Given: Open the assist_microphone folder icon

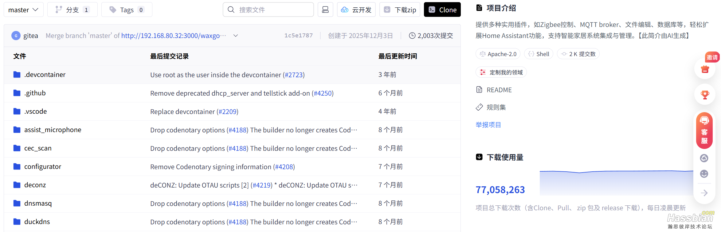Looking at the screenshot, I should point(17,130).
